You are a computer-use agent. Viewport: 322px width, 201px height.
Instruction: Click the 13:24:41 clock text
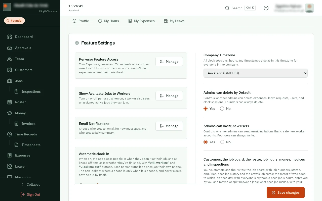[76, 6]
